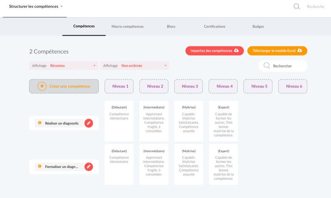Click the Rechercher search input field
The height and width of the screenshot is (198, 331).
[x=283, y=66]
